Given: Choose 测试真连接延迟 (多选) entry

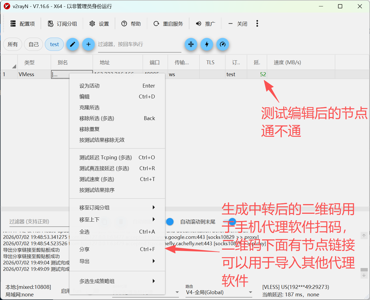Looking at the screenshot, I should 117,168.
